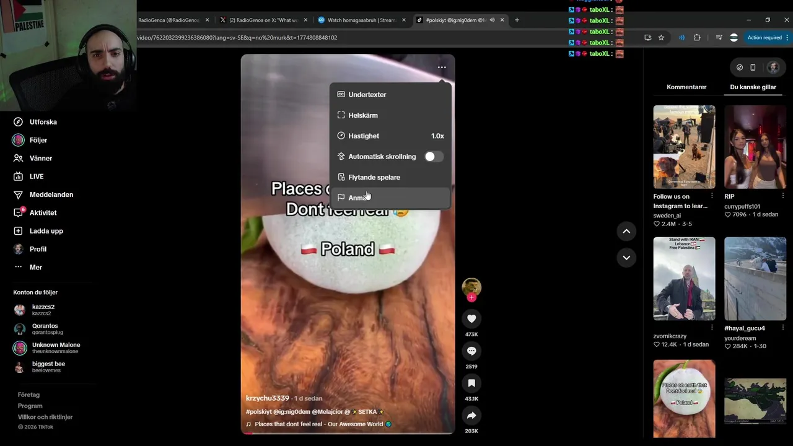Screen dimensions: 793x446
Task: Open map video thumbnail in suggestions
Action: 755,402
